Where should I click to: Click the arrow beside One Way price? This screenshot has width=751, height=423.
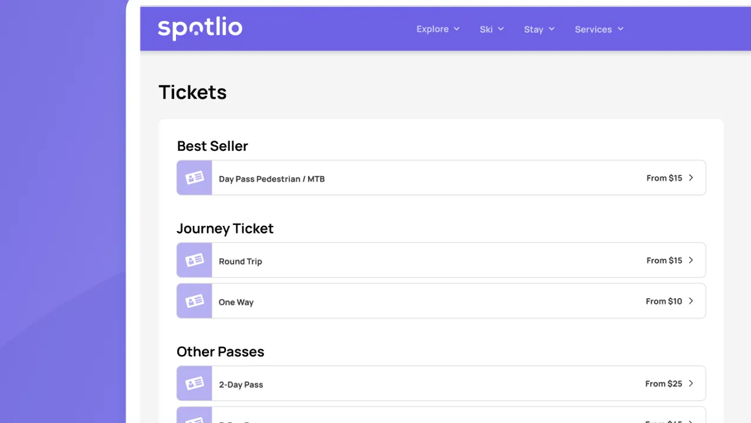691,301
